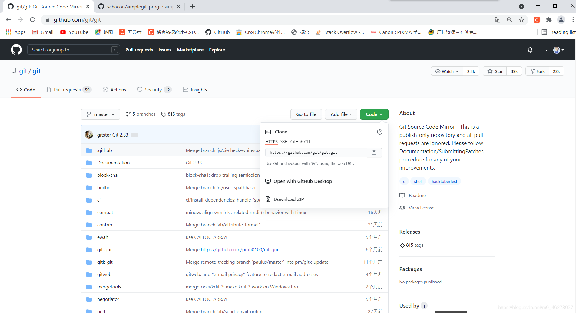Open the notifications bell
This screenshot has height=313, width=576.
pos(530,50)
